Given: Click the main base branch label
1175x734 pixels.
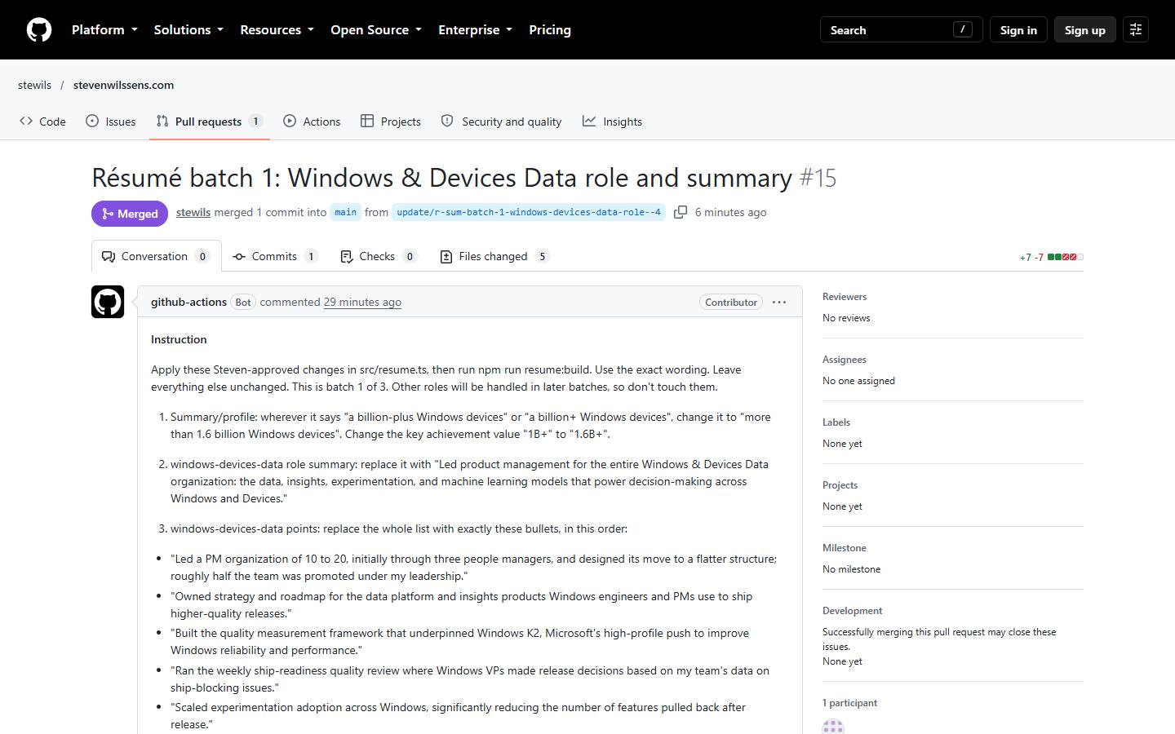Looking at the screenshot, I should [345, 212].
